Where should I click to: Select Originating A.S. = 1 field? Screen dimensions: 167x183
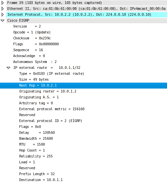(39, 97)
